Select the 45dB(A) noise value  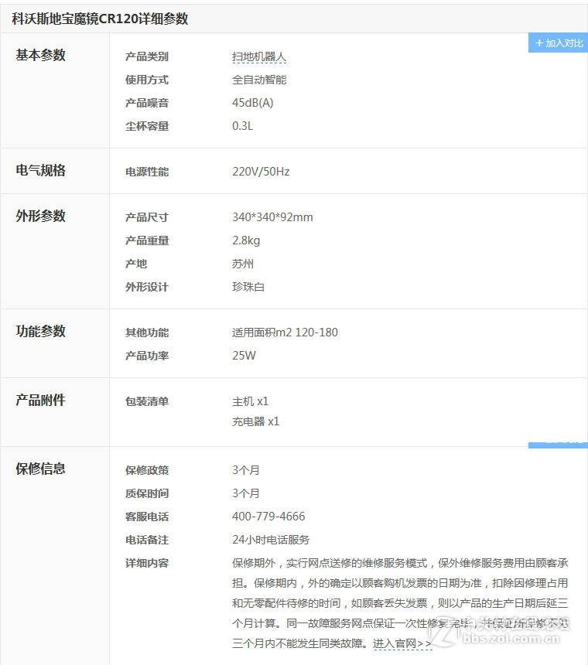(253, 103)
